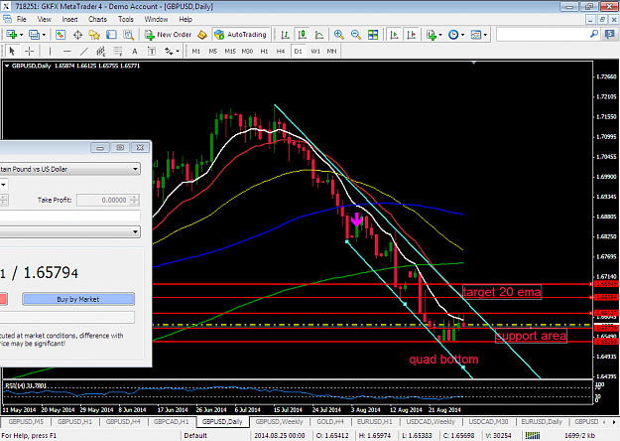Show the Market Watch window
This screenshot has height=441, width=620.
(61, 35)
